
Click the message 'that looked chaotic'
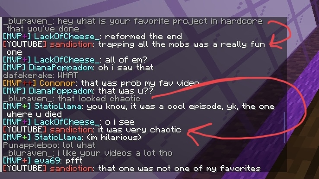pyautogui.click(x=99, y=99)
